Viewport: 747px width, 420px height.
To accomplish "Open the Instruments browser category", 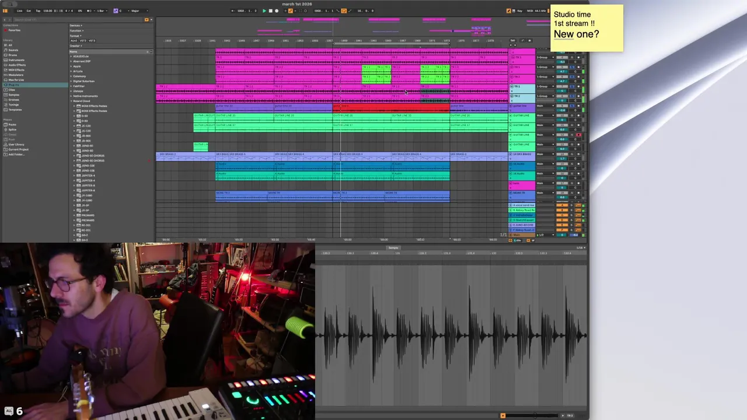I will point(15,60).
